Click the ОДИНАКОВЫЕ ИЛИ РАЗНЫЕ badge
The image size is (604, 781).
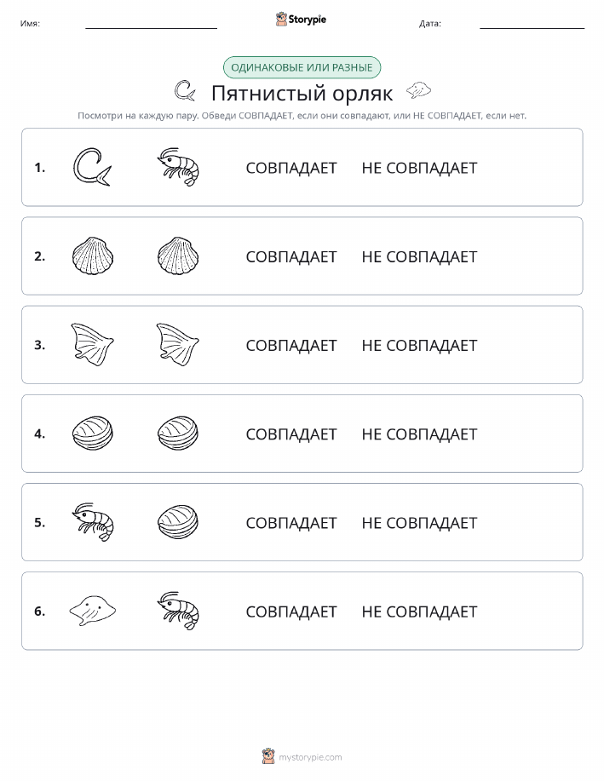pos(302,67)
